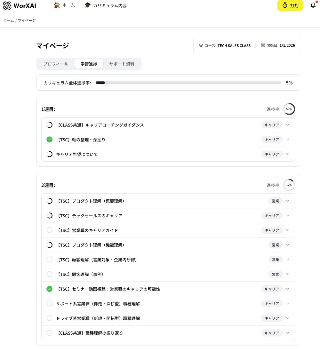320x349 pixels.
Task: Open the サポート資料 tab
Action: click(x=122, y=64)
